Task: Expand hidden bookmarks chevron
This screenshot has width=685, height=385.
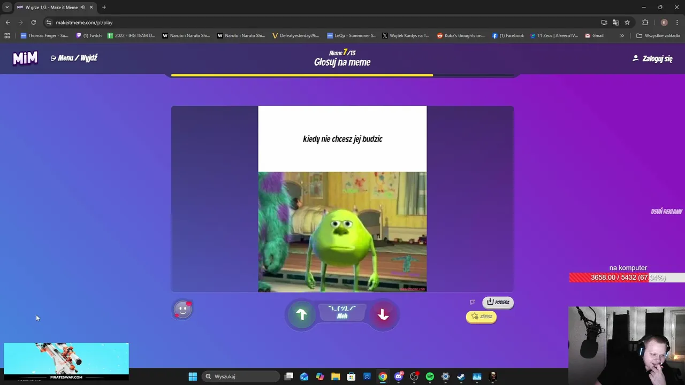Action: coord(622,35)
